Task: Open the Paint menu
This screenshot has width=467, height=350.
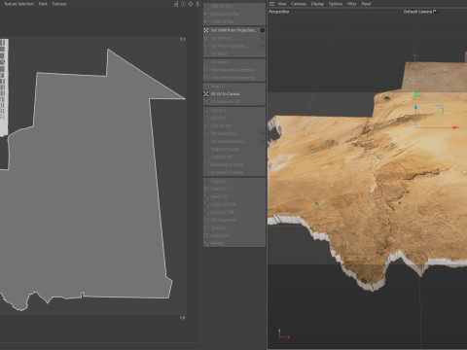Action: (43, 4)
